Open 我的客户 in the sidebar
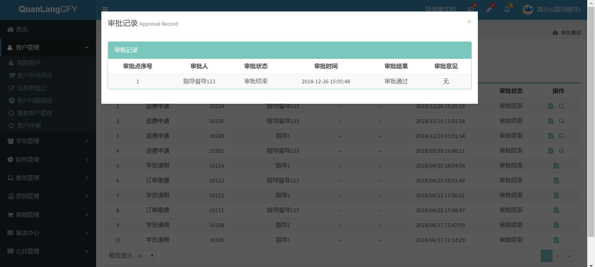The height and width of the screenshot is (267, 595). click(29, 63)
